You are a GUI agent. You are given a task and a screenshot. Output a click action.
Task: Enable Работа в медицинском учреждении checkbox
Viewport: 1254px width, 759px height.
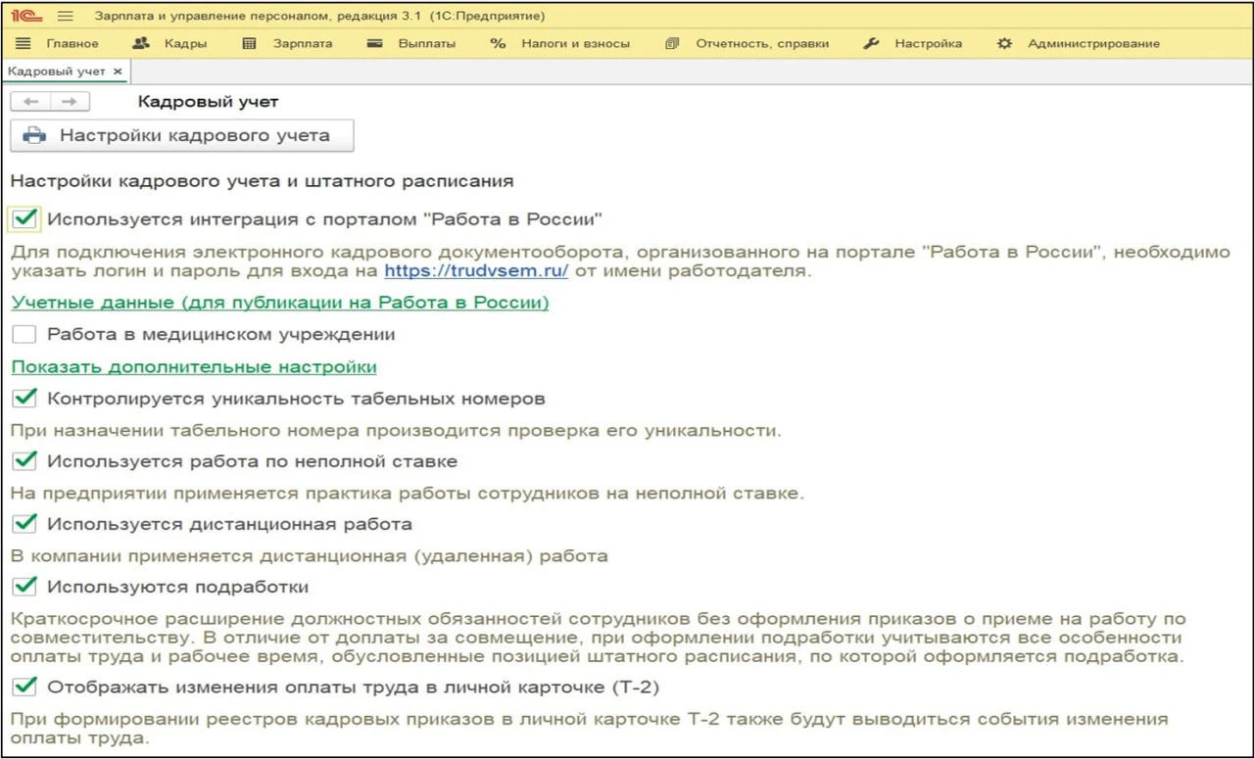tap(24, 335)
